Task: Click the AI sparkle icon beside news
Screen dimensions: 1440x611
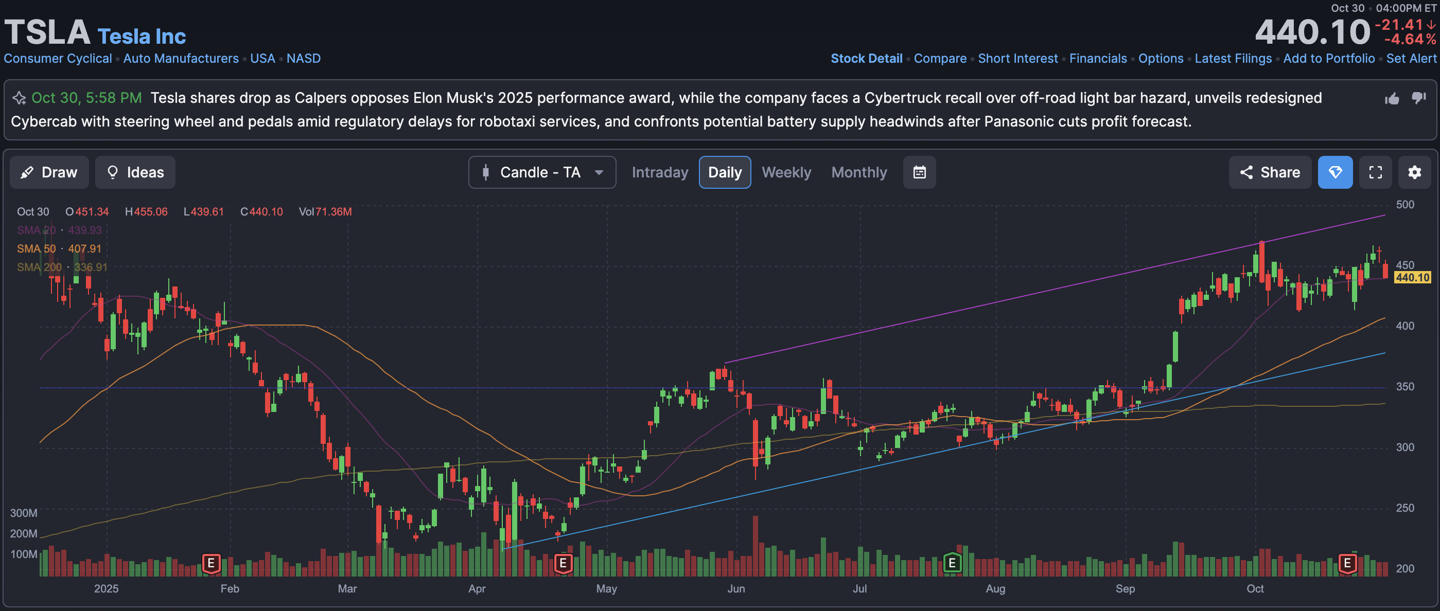Action: click(19, 98)
